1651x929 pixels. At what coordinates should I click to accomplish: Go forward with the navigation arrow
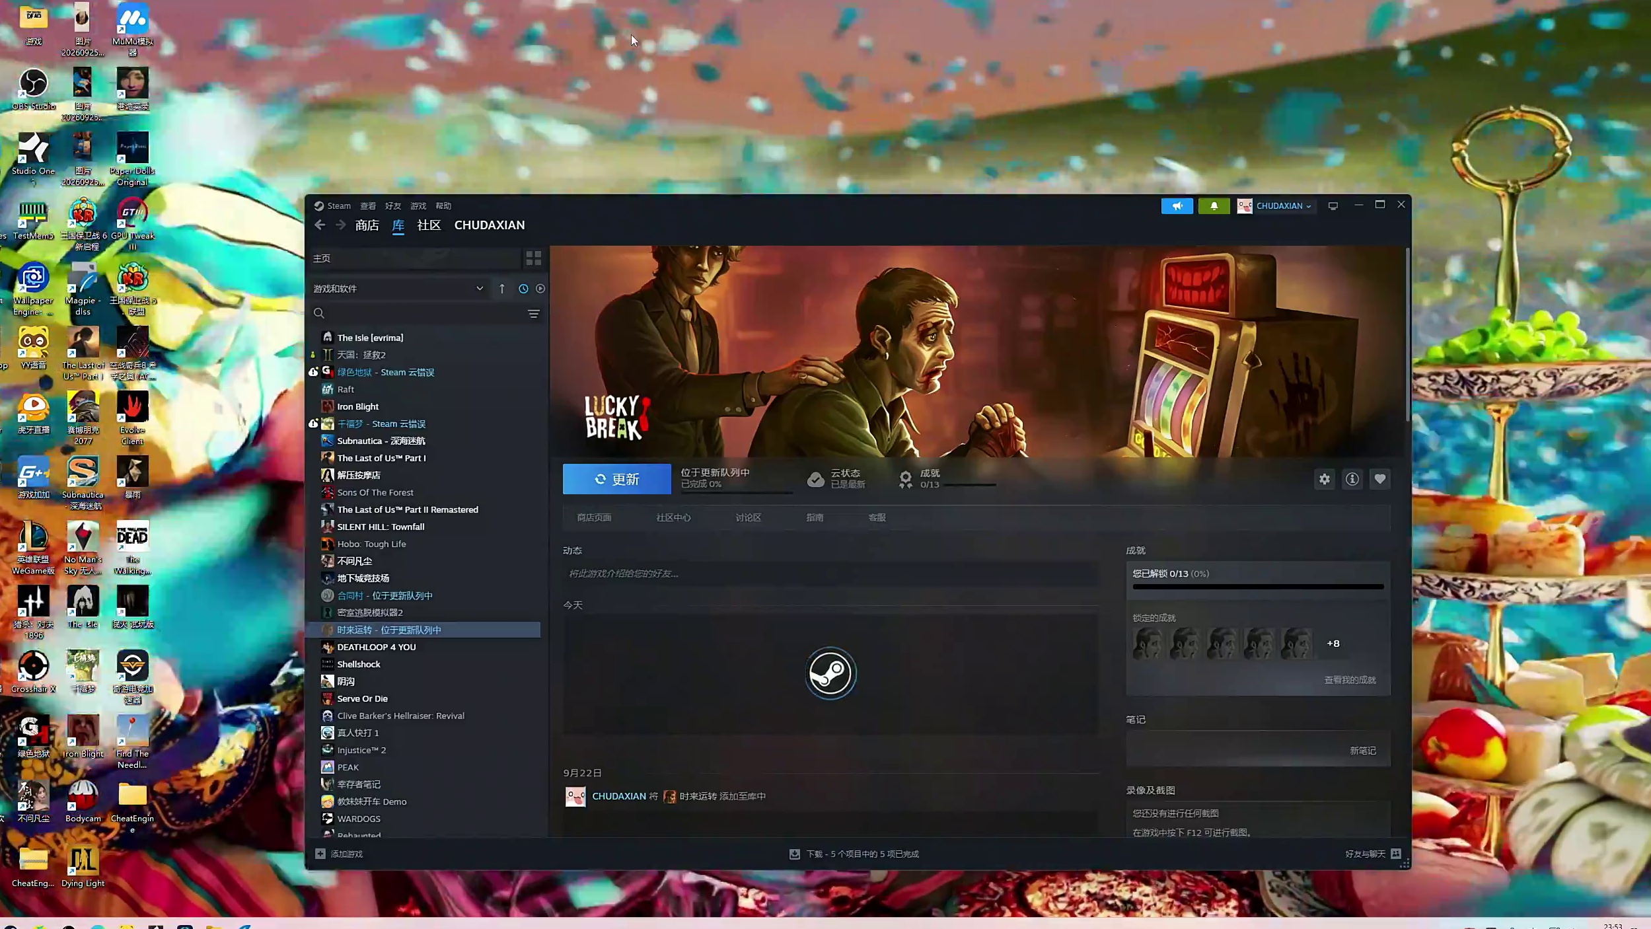pos(340,225)
